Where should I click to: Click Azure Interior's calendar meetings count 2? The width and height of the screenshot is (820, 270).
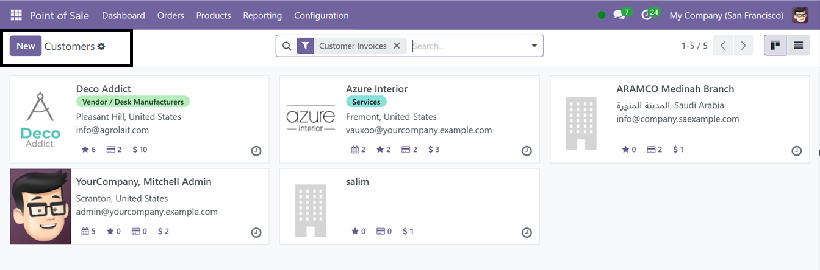tap(358, 149)
